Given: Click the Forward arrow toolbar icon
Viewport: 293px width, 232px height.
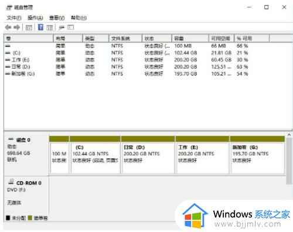Looking at the screenshot, I should point(17,28).
